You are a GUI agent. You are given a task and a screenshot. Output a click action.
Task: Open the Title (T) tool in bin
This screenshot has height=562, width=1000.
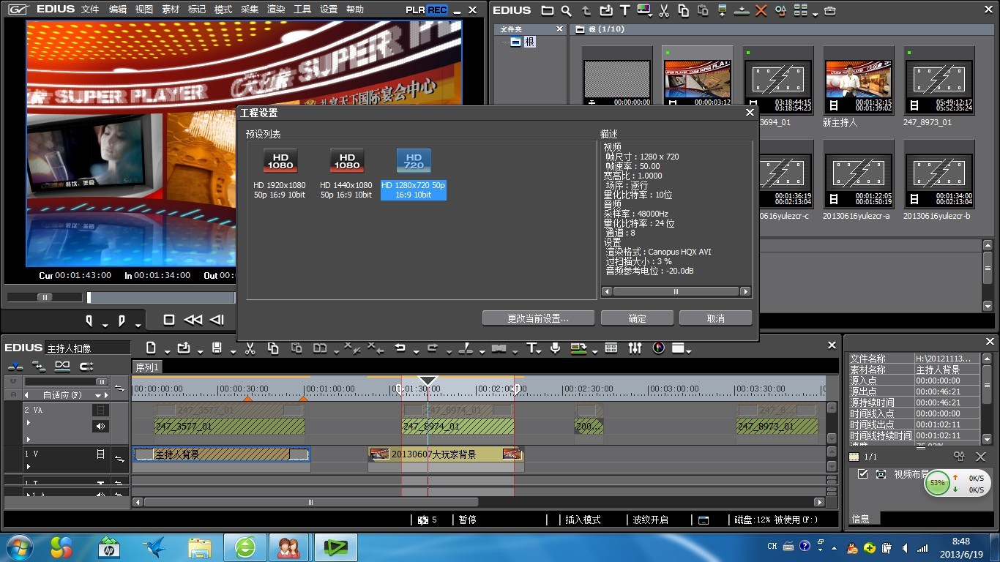[624, 10]
